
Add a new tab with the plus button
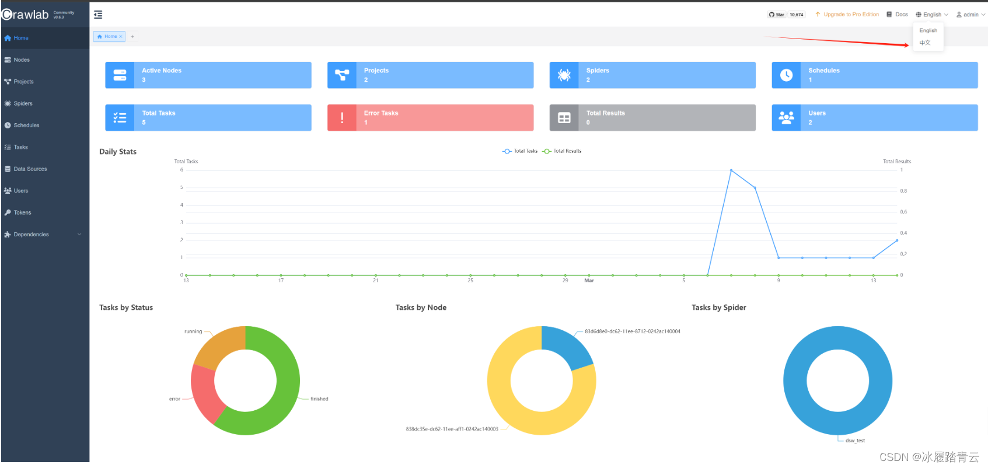coord(132,37)
